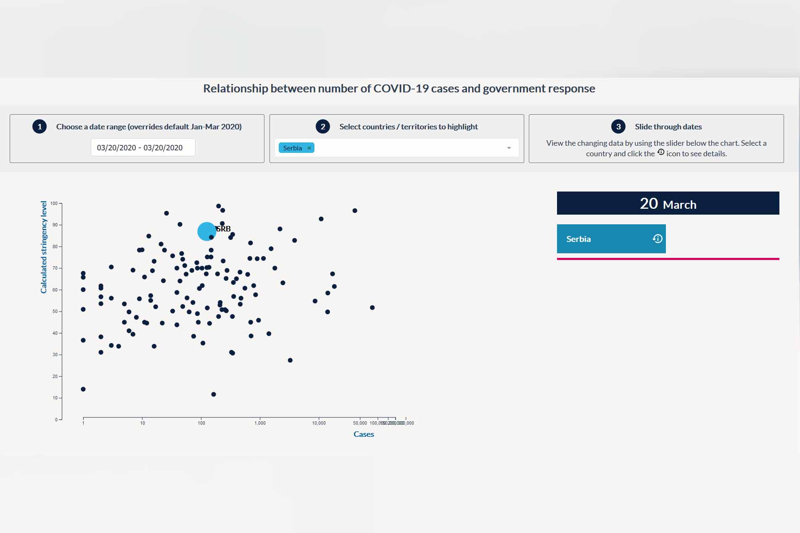The width and height of the screenshot is (800, 533).
Task: Click the Cases x-axis label
Action: pos(363,434)
